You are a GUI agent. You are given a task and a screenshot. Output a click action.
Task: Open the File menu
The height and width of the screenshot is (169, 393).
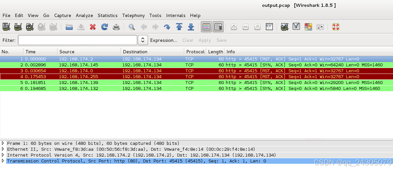point(7,15)
